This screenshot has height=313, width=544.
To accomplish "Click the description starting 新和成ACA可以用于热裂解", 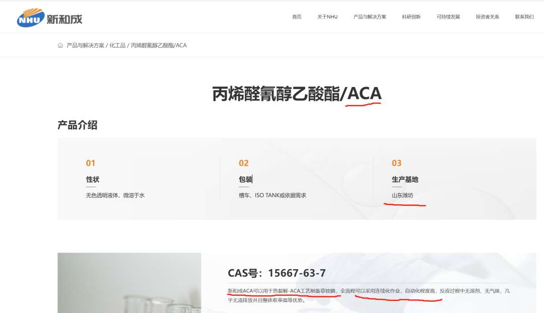I will click(368, 295).
